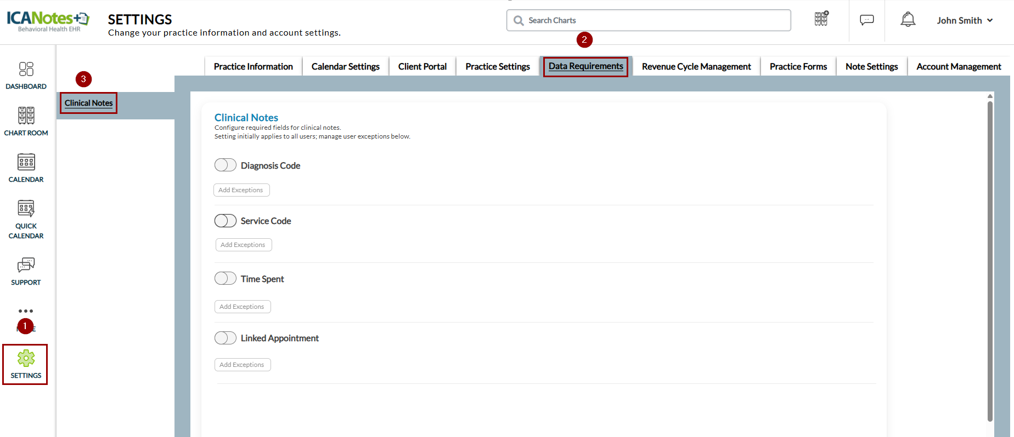The image size is (1014, 437).
Task: Enable the Diagnosis Code requirement toggle
Action: [x=225, y=165]
